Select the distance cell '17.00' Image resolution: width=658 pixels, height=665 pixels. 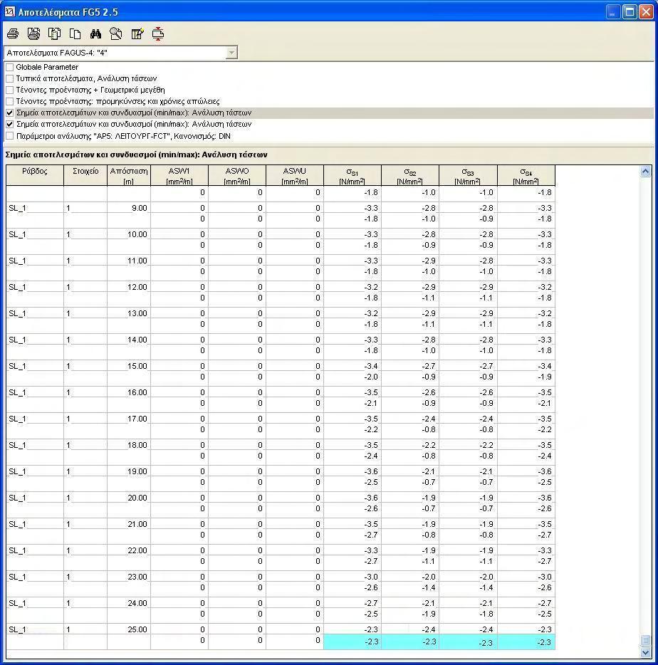pyautogui.click(x=129, y=419)
